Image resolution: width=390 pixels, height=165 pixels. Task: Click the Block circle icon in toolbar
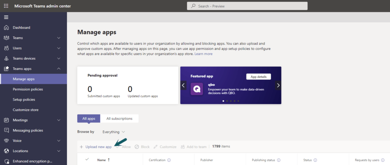[137, 147]
